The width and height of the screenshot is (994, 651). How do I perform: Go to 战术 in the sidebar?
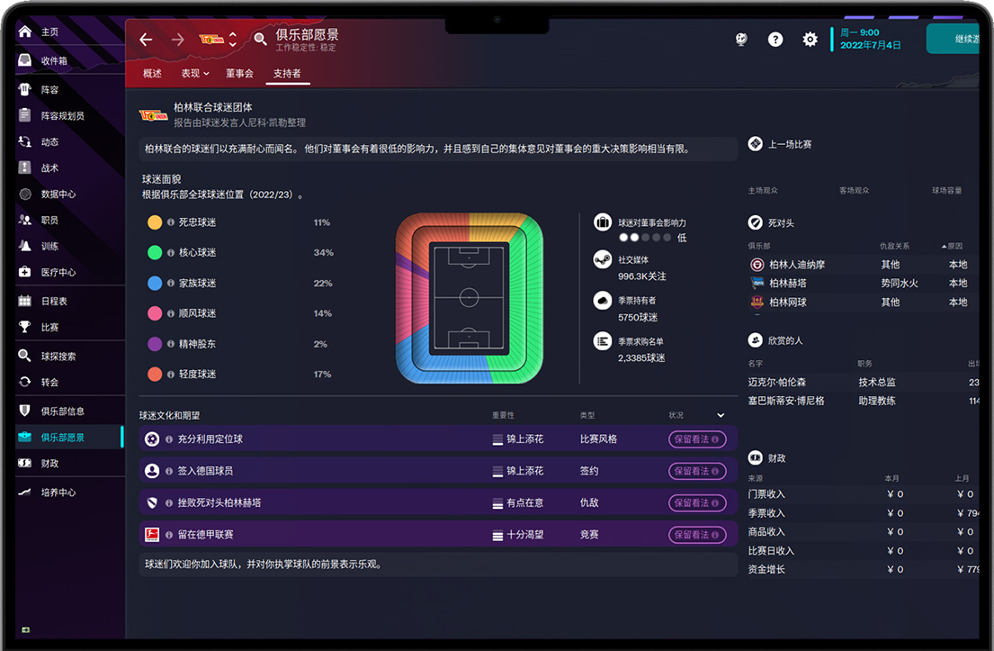click(49, 167)
